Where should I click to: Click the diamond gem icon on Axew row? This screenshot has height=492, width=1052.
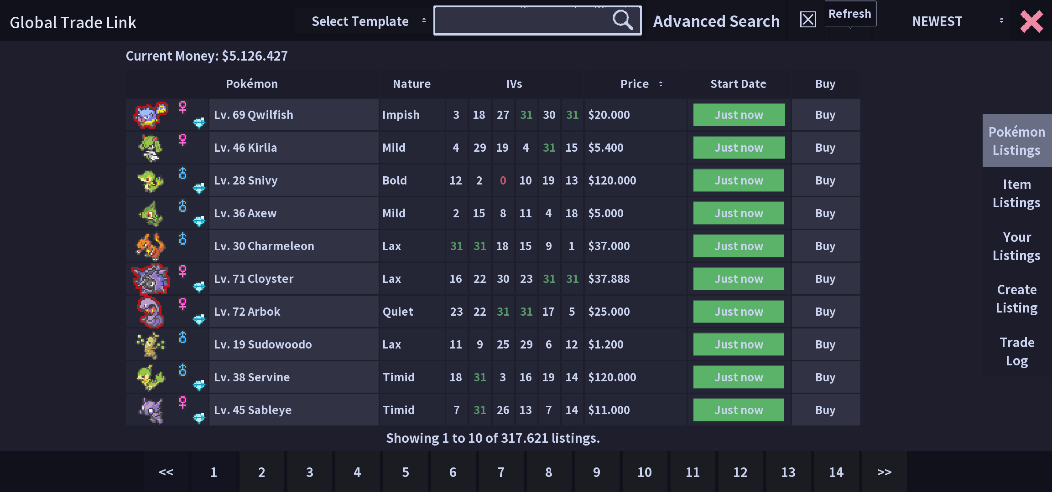(199, 221)
